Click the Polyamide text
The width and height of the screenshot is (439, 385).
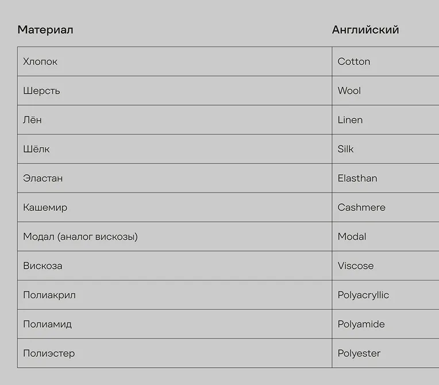361,324
